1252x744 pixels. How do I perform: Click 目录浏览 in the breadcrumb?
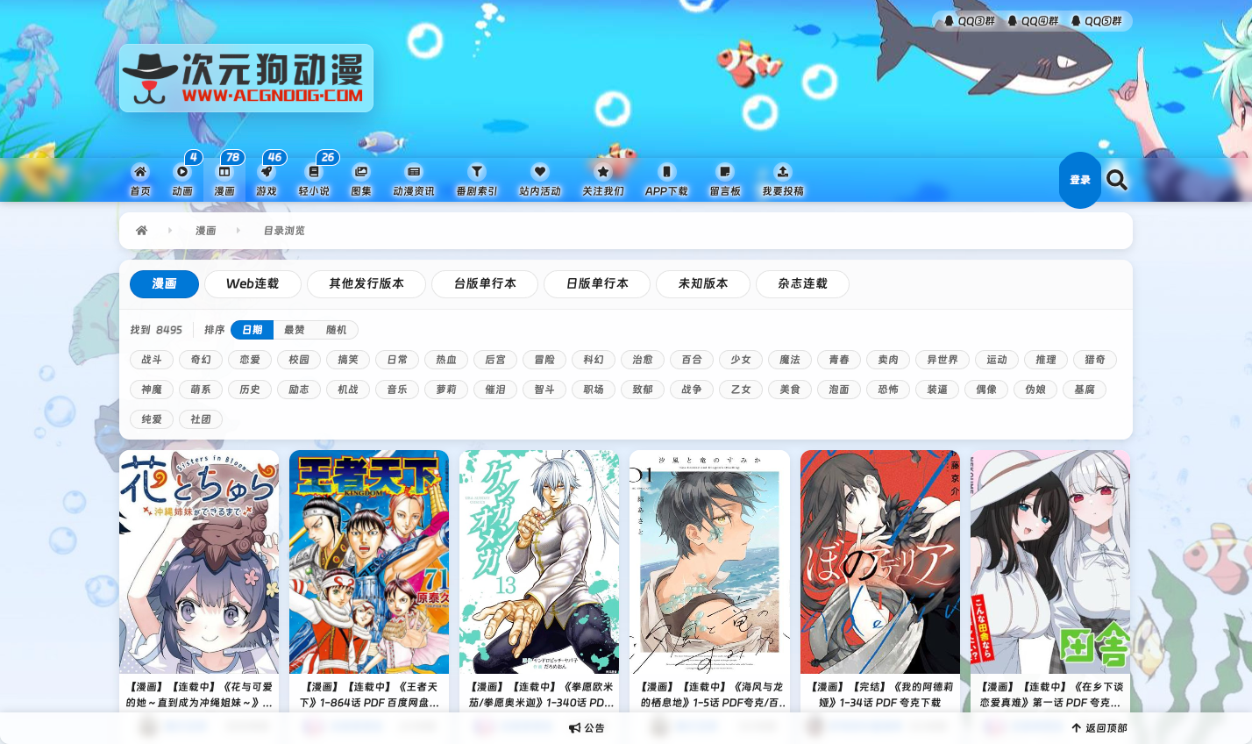(x=284, y=231)
